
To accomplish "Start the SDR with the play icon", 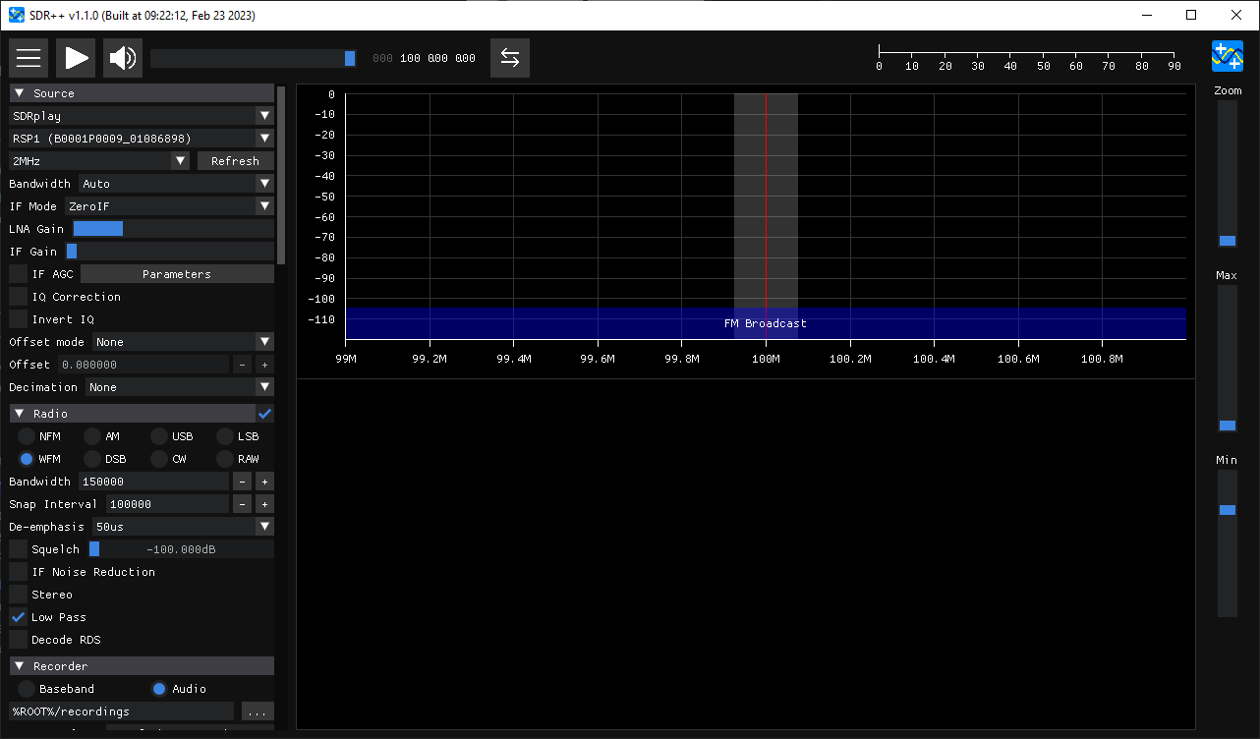I will coord(76,57).
